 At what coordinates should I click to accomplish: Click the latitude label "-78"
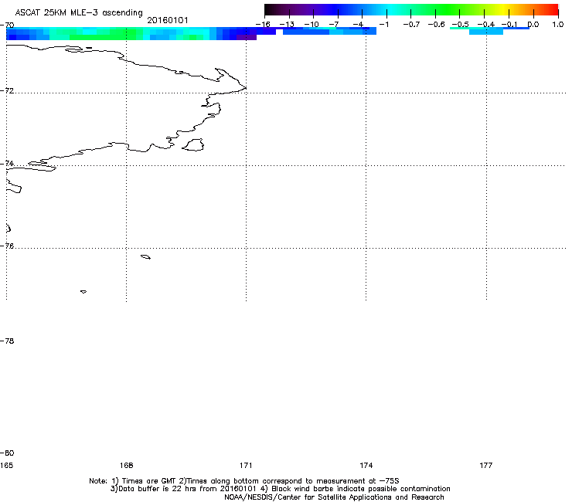tap(7, 341)
